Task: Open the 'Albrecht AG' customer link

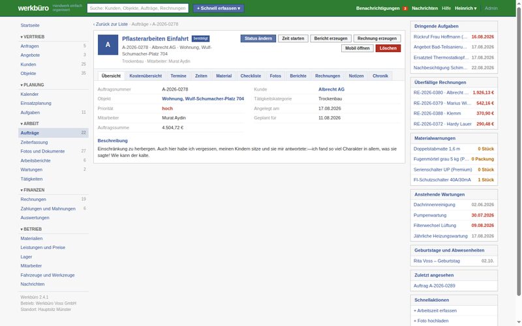Action: pos(331,89)
